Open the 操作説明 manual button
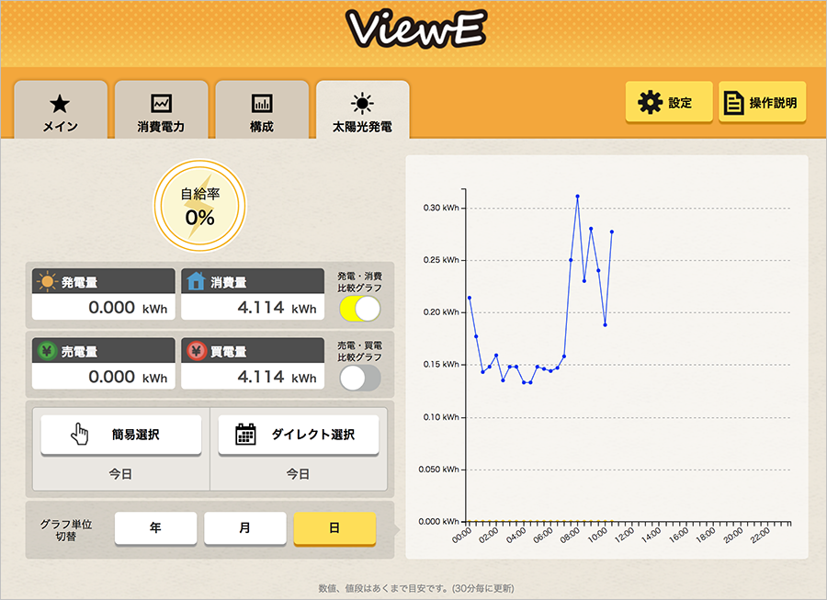Viewport: 827px width, 600px height. [x=762, y=102]
